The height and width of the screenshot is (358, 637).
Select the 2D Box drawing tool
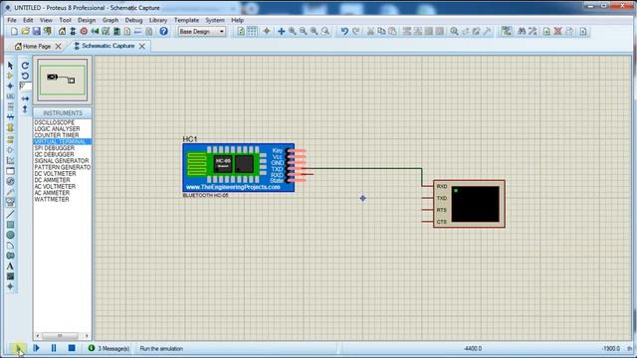pyautogui.click(x=10, y=225)
